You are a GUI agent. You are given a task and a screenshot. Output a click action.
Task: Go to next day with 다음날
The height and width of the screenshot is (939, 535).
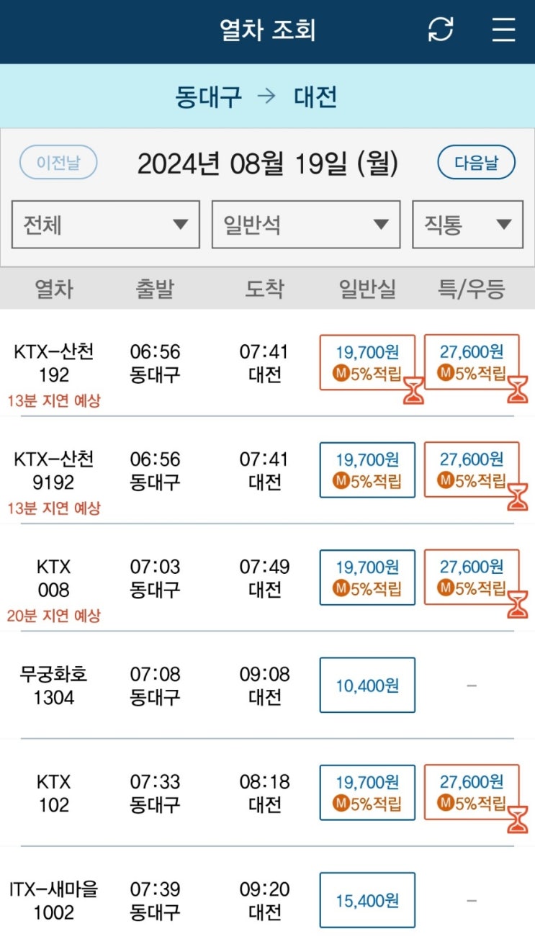[477, 163]
